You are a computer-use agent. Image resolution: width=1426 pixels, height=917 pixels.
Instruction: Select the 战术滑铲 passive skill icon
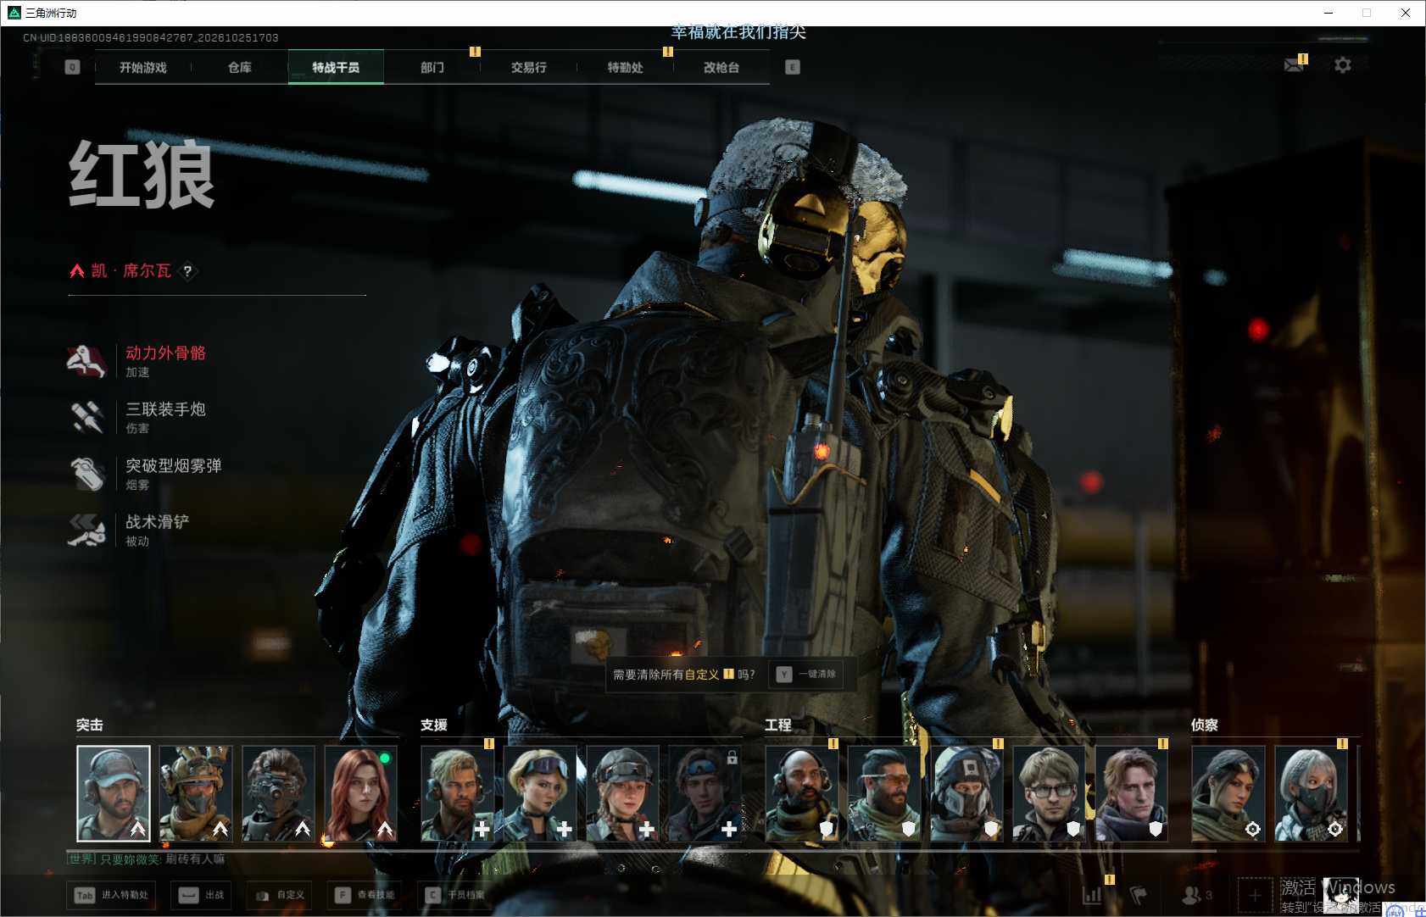(x=86, y=530)
